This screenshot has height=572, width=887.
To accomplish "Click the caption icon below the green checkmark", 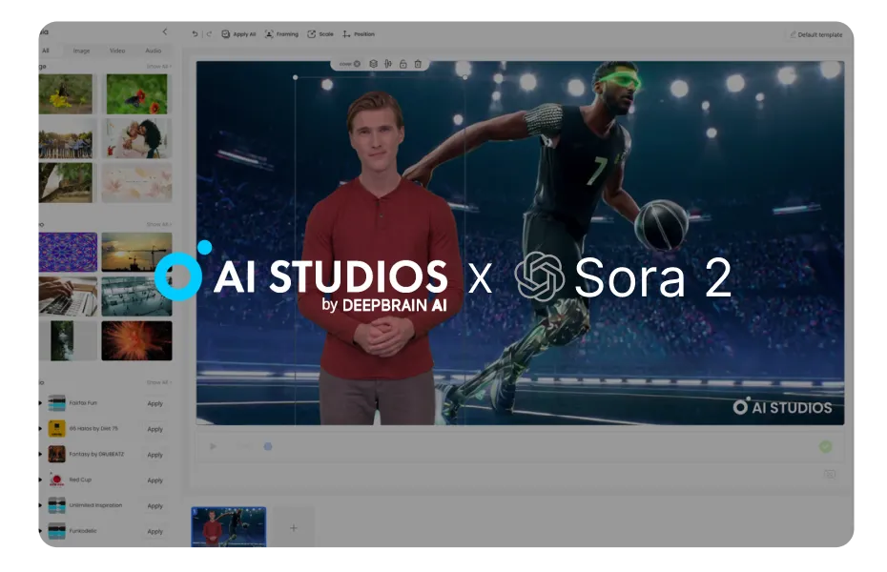I will coord(830,474).
